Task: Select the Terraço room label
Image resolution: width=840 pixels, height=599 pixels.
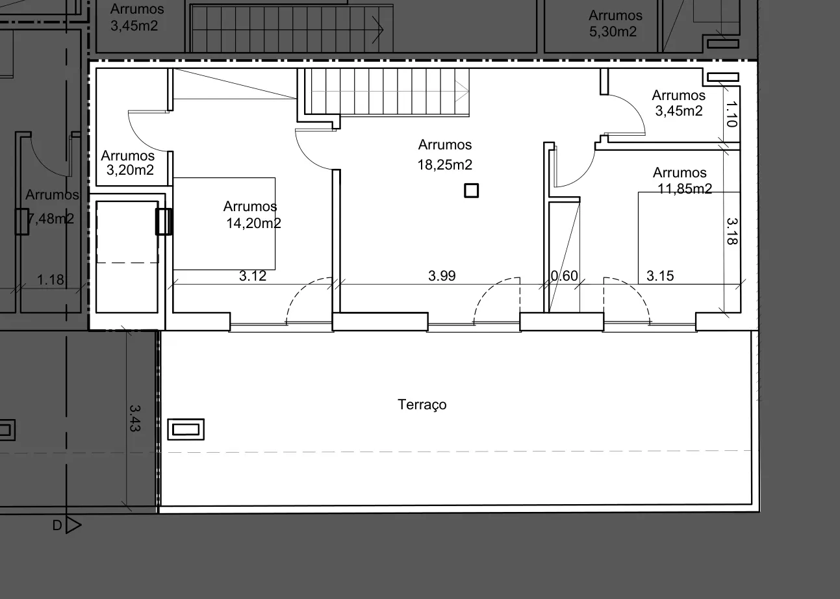Action: 422,405
